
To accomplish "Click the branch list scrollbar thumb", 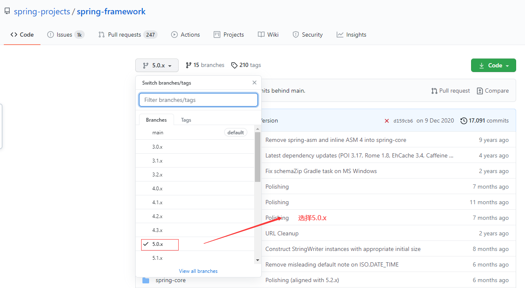I will (x=258, y=157).
